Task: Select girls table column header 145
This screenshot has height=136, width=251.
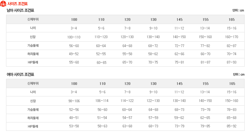Action: coord(179,84)
